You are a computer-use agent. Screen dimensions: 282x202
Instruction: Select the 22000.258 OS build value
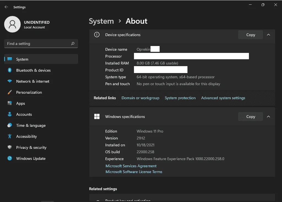(145, 152)
